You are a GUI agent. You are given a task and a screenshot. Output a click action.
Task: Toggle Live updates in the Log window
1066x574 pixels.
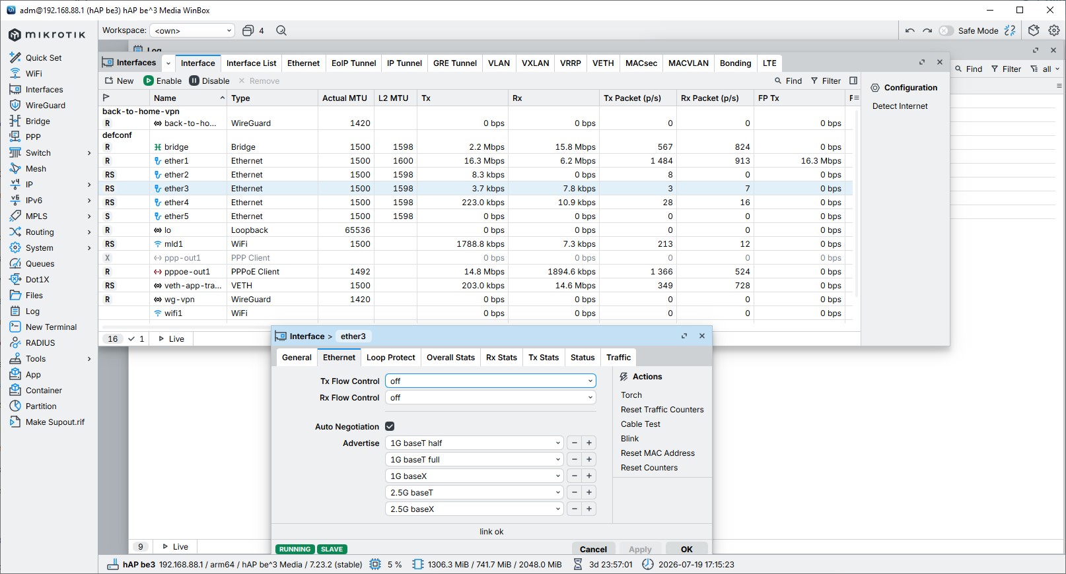tap(175, 546)
